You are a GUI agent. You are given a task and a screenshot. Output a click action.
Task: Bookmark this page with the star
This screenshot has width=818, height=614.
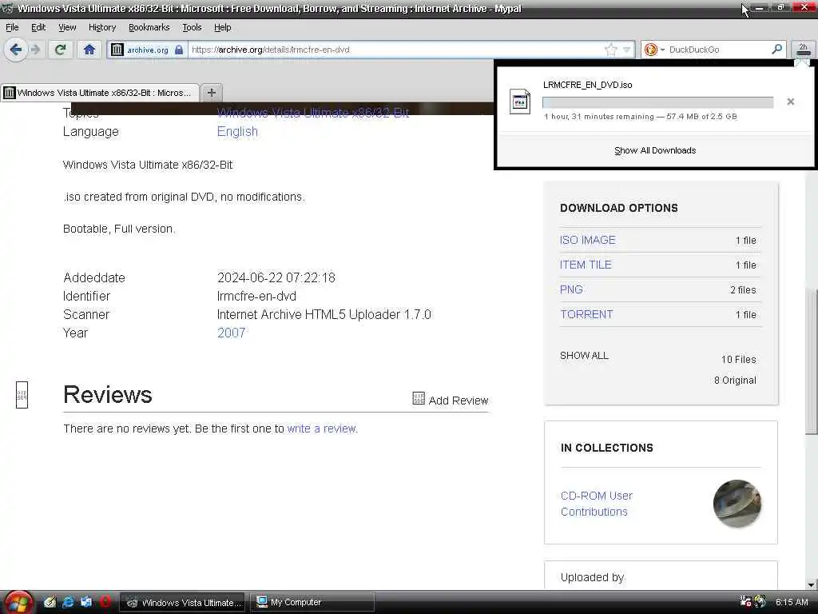pos(611,50)
